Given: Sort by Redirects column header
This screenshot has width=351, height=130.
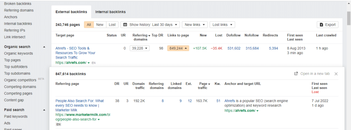Looking at the screenshot, I should [270, 35].
